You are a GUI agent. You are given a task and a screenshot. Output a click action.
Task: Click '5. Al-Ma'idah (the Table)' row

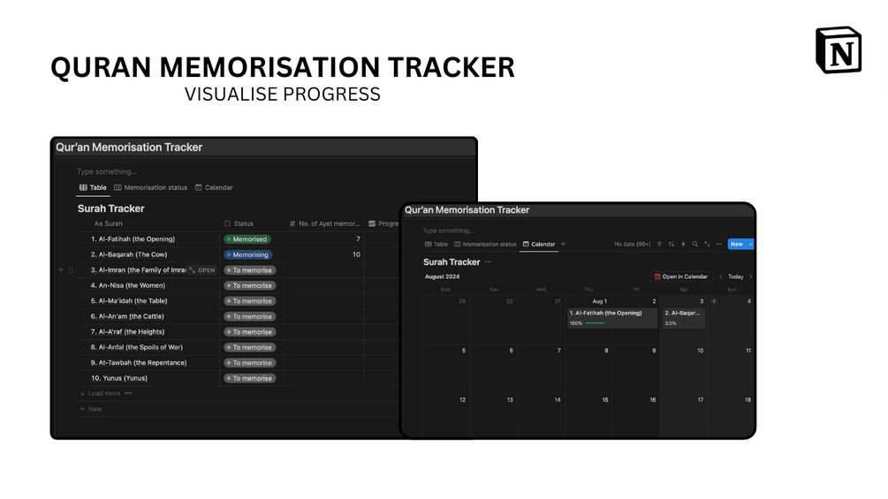pos(129,301)
